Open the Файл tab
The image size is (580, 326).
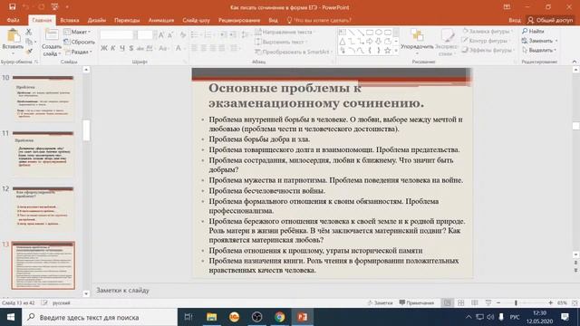[x=13, y=20]
